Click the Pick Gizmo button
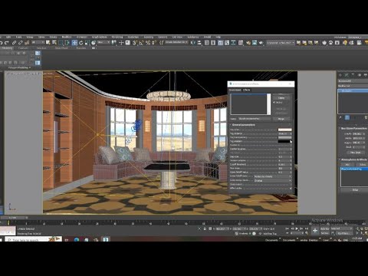368x276 pixels. click(355, 153)
